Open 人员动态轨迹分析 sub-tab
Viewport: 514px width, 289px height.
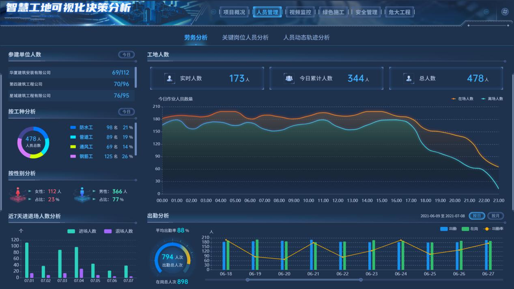click(307, 38)
